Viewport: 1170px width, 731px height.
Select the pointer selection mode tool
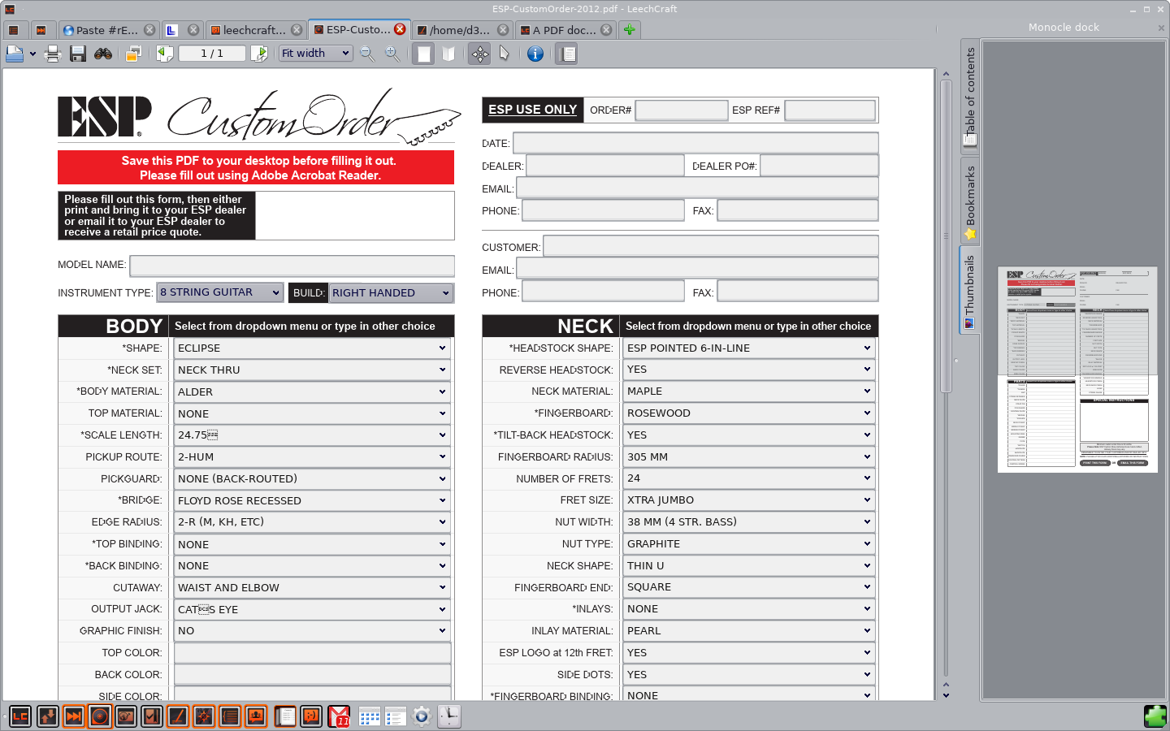505,54
